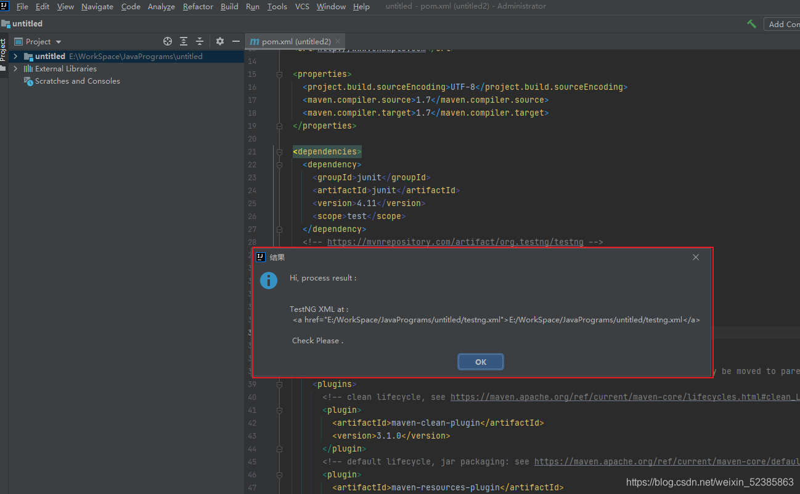Viewport: 800px width, 494px height.
Task: Open the Build menu
Action: coord(229,6)
